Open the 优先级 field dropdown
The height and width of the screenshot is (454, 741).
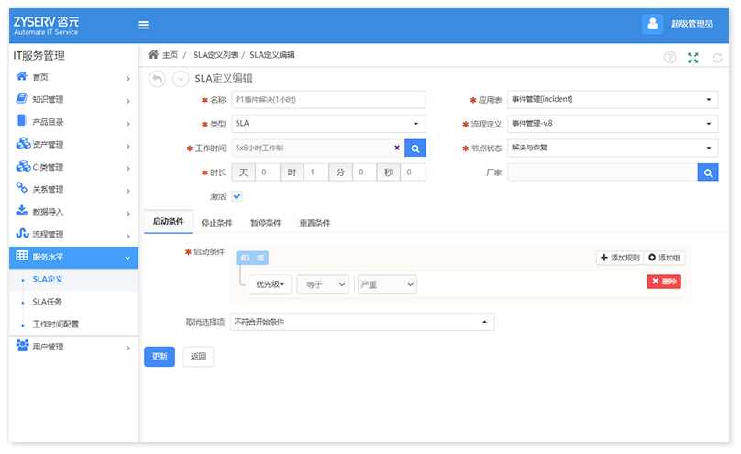point(270,284)
